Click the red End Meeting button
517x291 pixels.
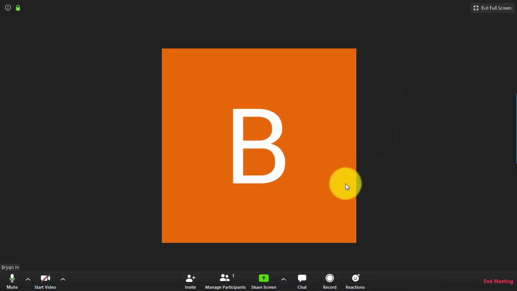tap(498, 281)
